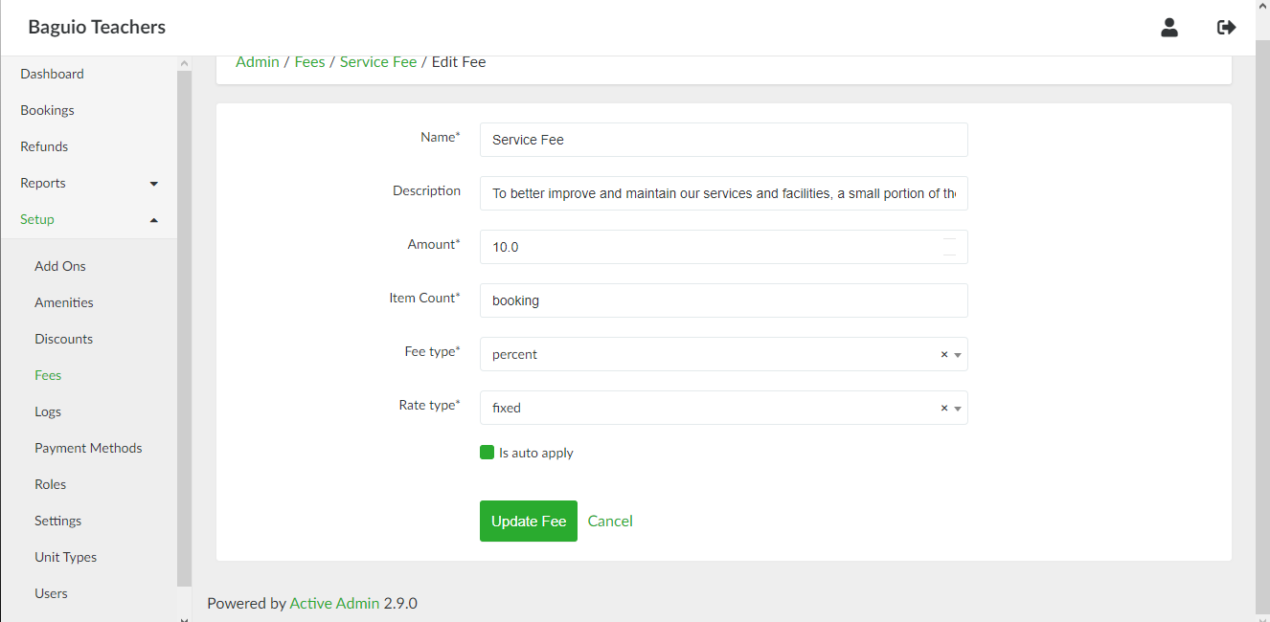The height and width of the screenshot is (622, 1270).
Task: Click the logout icon
Action: 1226,28
